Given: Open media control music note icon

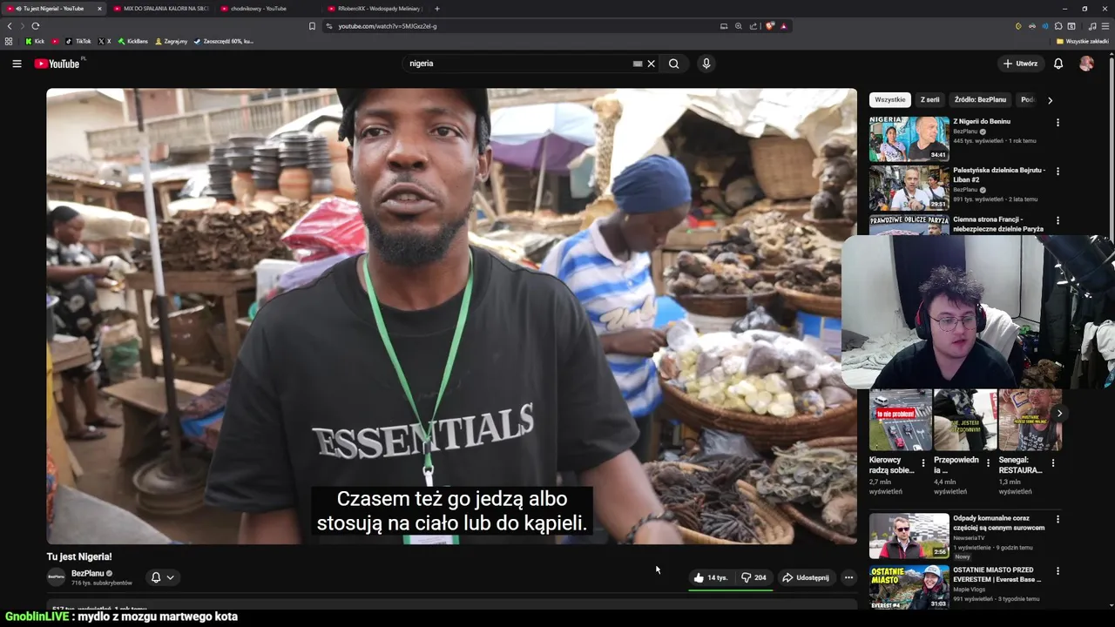Looking at the screenshot, I should tap(1091, 26).
